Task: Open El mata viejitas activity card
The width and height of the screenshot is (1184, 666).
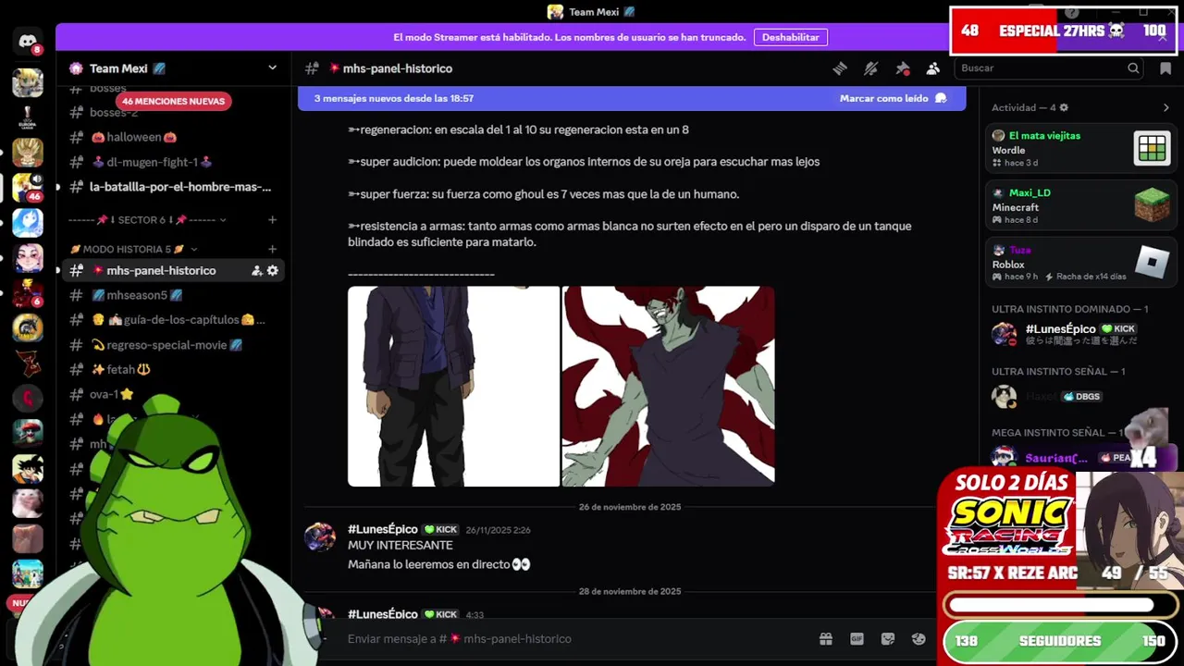Action: (1080, 148)
